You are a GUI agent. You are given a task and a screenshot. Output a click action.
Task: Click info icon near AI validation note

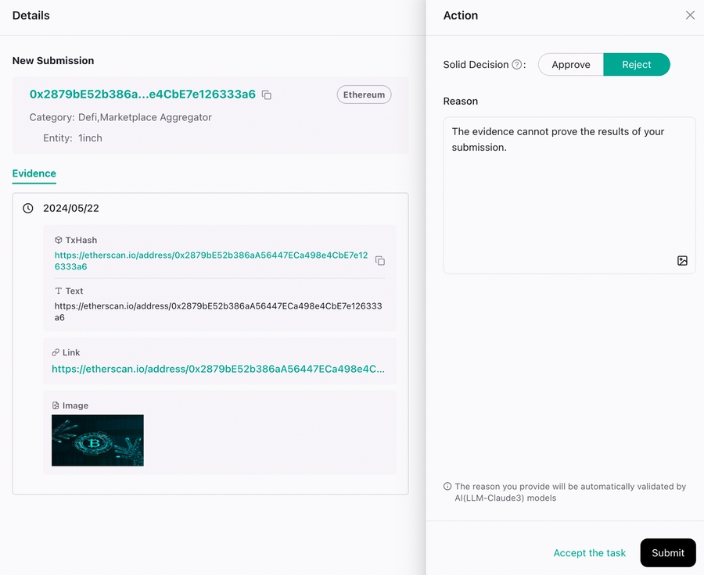click(x=447, y=486)
